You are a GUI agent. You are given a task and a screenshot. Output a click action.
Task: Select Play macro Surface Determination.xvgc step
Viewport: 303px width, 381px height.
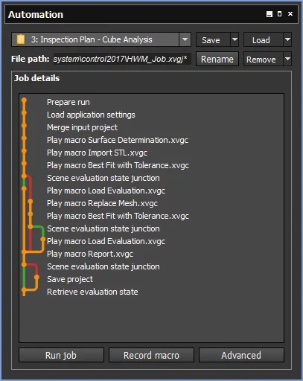(x=118, y=140)
